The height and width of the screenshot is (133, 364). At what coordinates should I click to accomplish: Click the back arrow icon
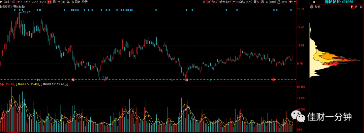coord(1,2)
